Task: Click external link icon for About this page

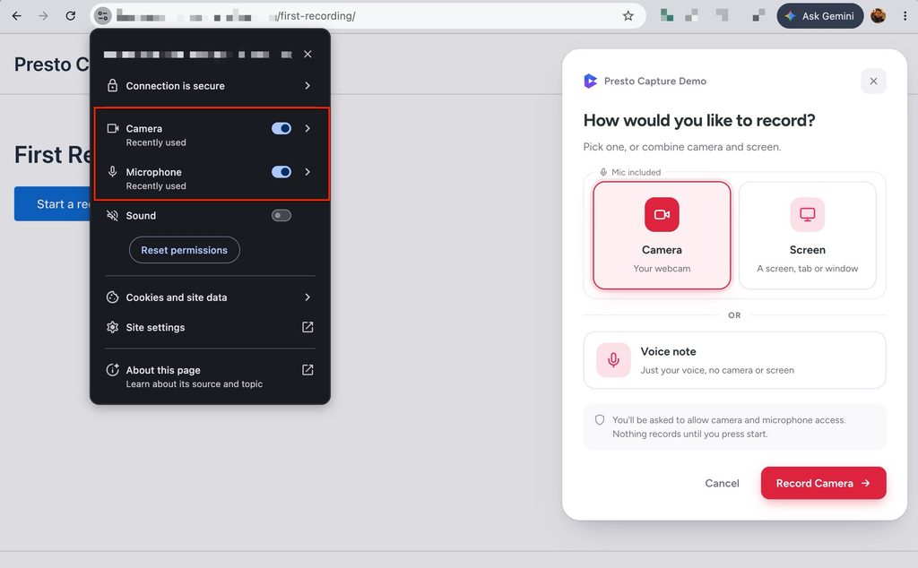Action: coord(307,370)
